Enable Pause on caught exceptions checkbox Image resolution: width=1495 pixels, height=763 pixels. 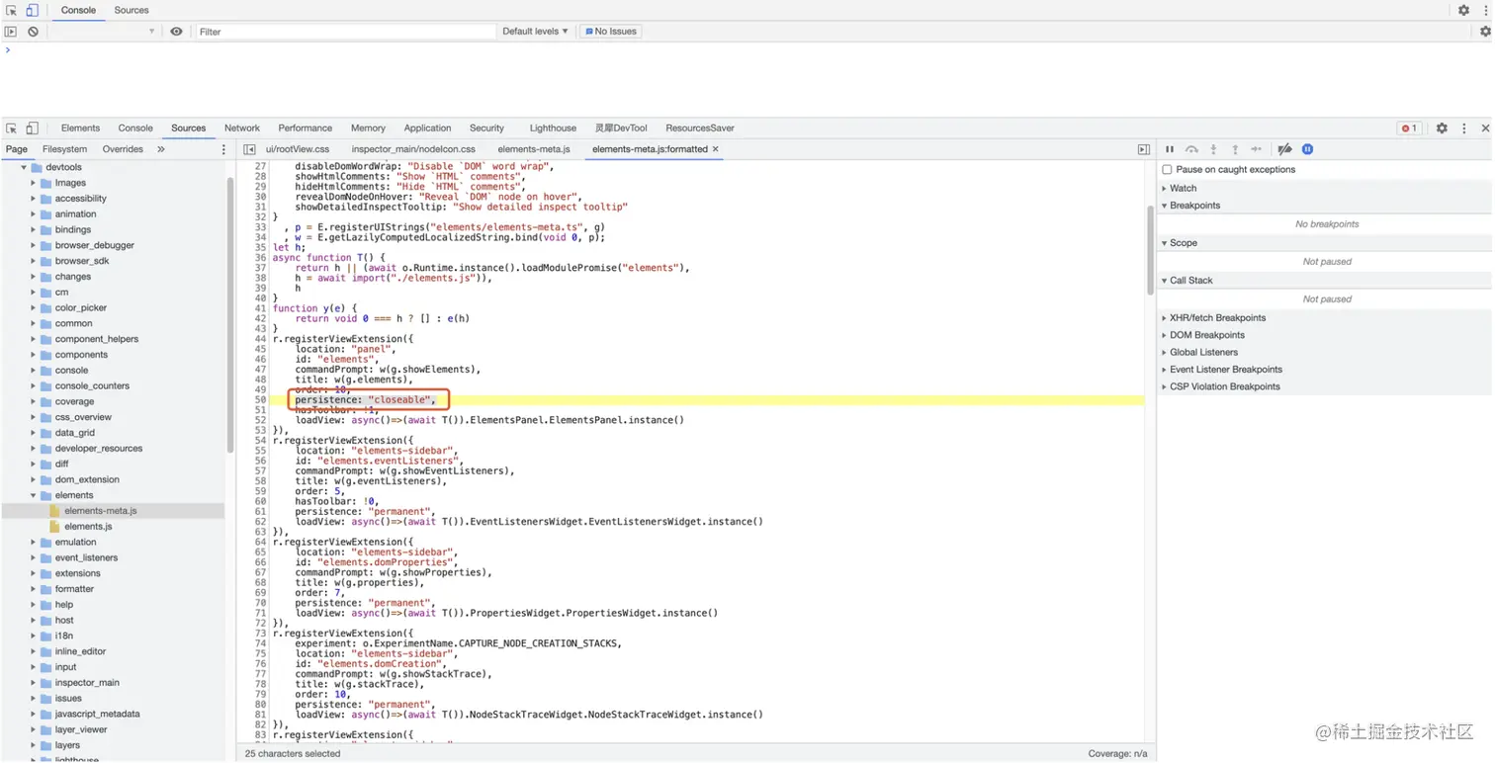(x=1167, y=170)
